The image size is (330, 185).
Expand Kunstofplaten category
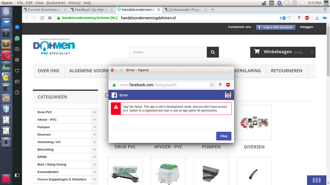pyautogui.click(x=94, y=172)
